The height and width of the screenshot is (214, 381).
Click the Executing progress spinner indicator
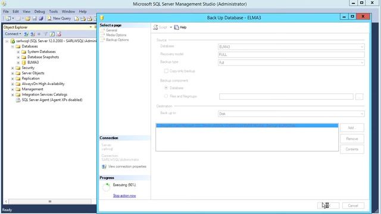pos(106,187)
